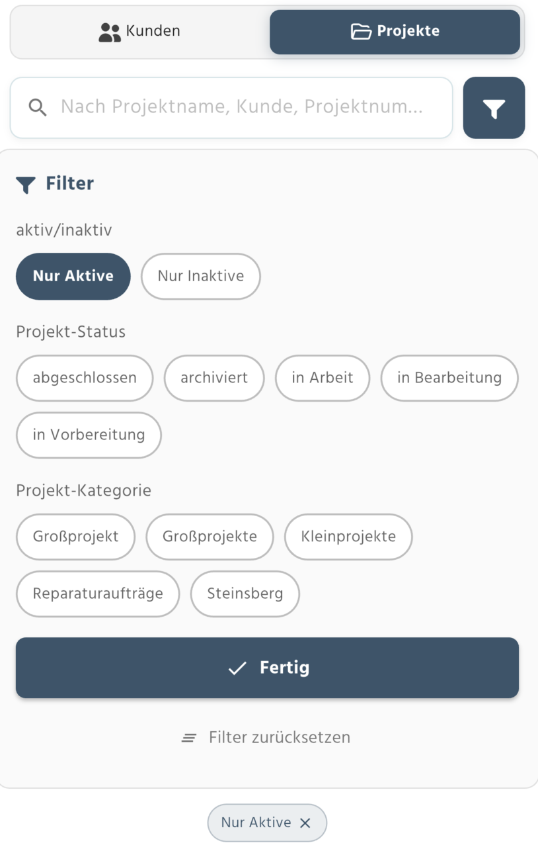Click Filter zurücksetzen to reset filters
This screenshot has height=847, width=538.
pos(267,737)
